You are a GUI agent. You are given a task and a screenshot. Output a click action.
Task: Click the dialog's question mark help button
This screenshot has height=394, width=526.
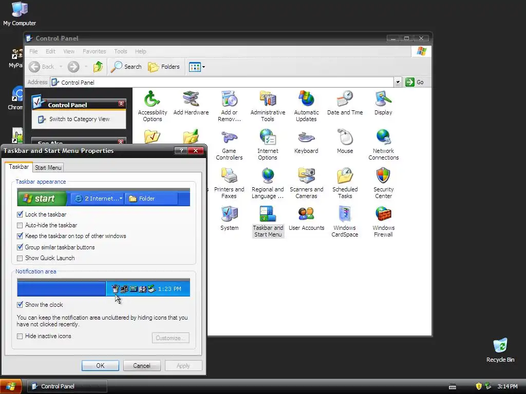(x=181, y=151)
